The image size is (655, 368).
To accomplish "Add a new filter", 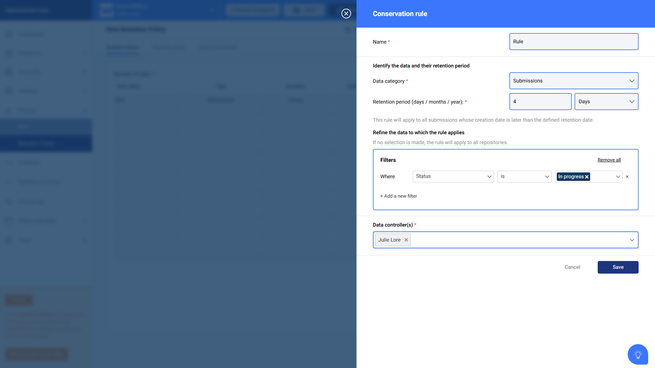I will 398,196.
